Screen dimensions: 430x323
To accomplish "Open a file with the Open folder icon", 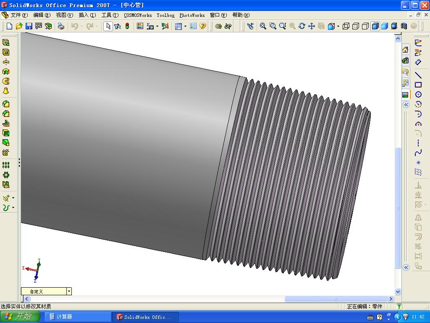I will coord(19,26).
